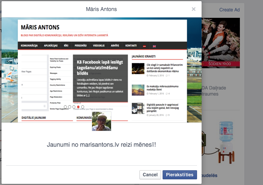Click the historic building thumbnail
This screenshot has width=263, height=185.
138,90
